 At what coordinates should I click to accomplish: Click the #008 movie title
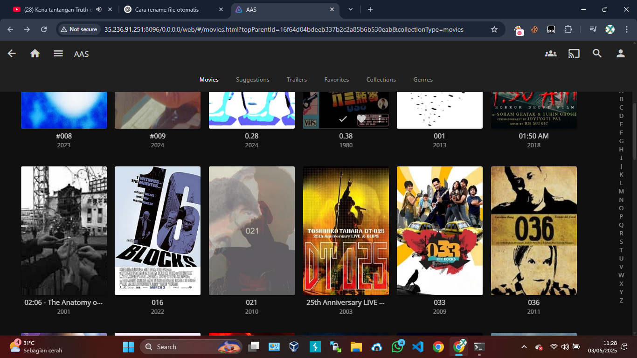(x=64, y=136)
